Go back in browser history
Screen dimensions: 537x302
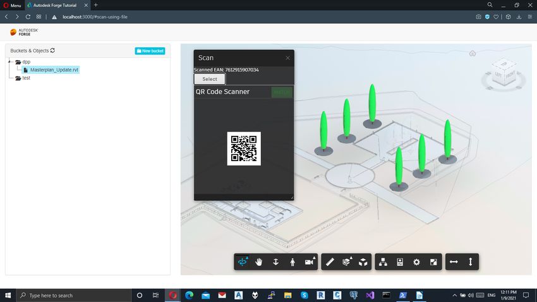[x=6, y=17]
